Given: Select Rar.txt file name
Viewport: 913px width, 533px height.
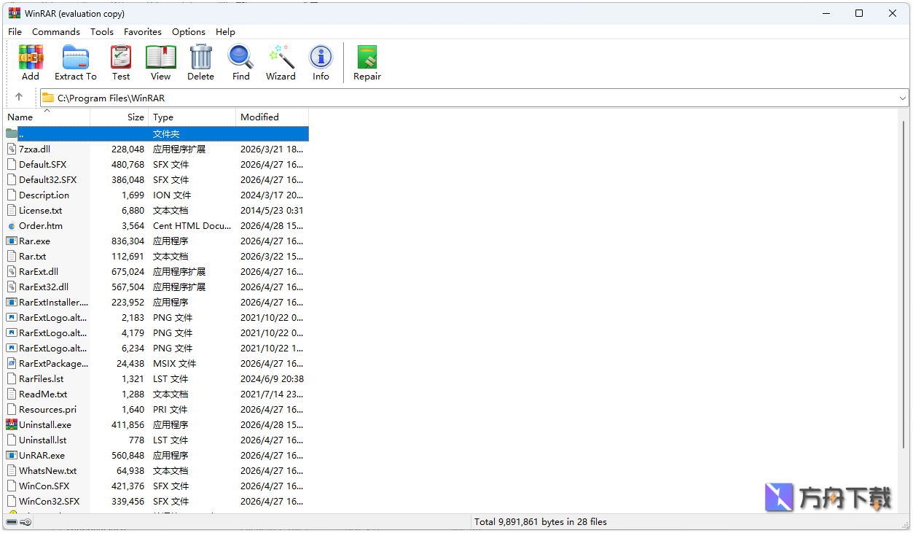Looking at the screenshot, I should click(x=32, y=256).
